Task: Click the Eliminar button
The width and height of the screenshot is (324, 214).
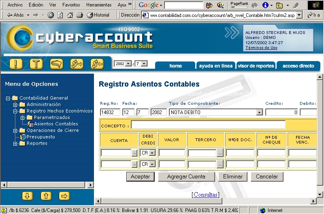Action: tap(232, 177)
